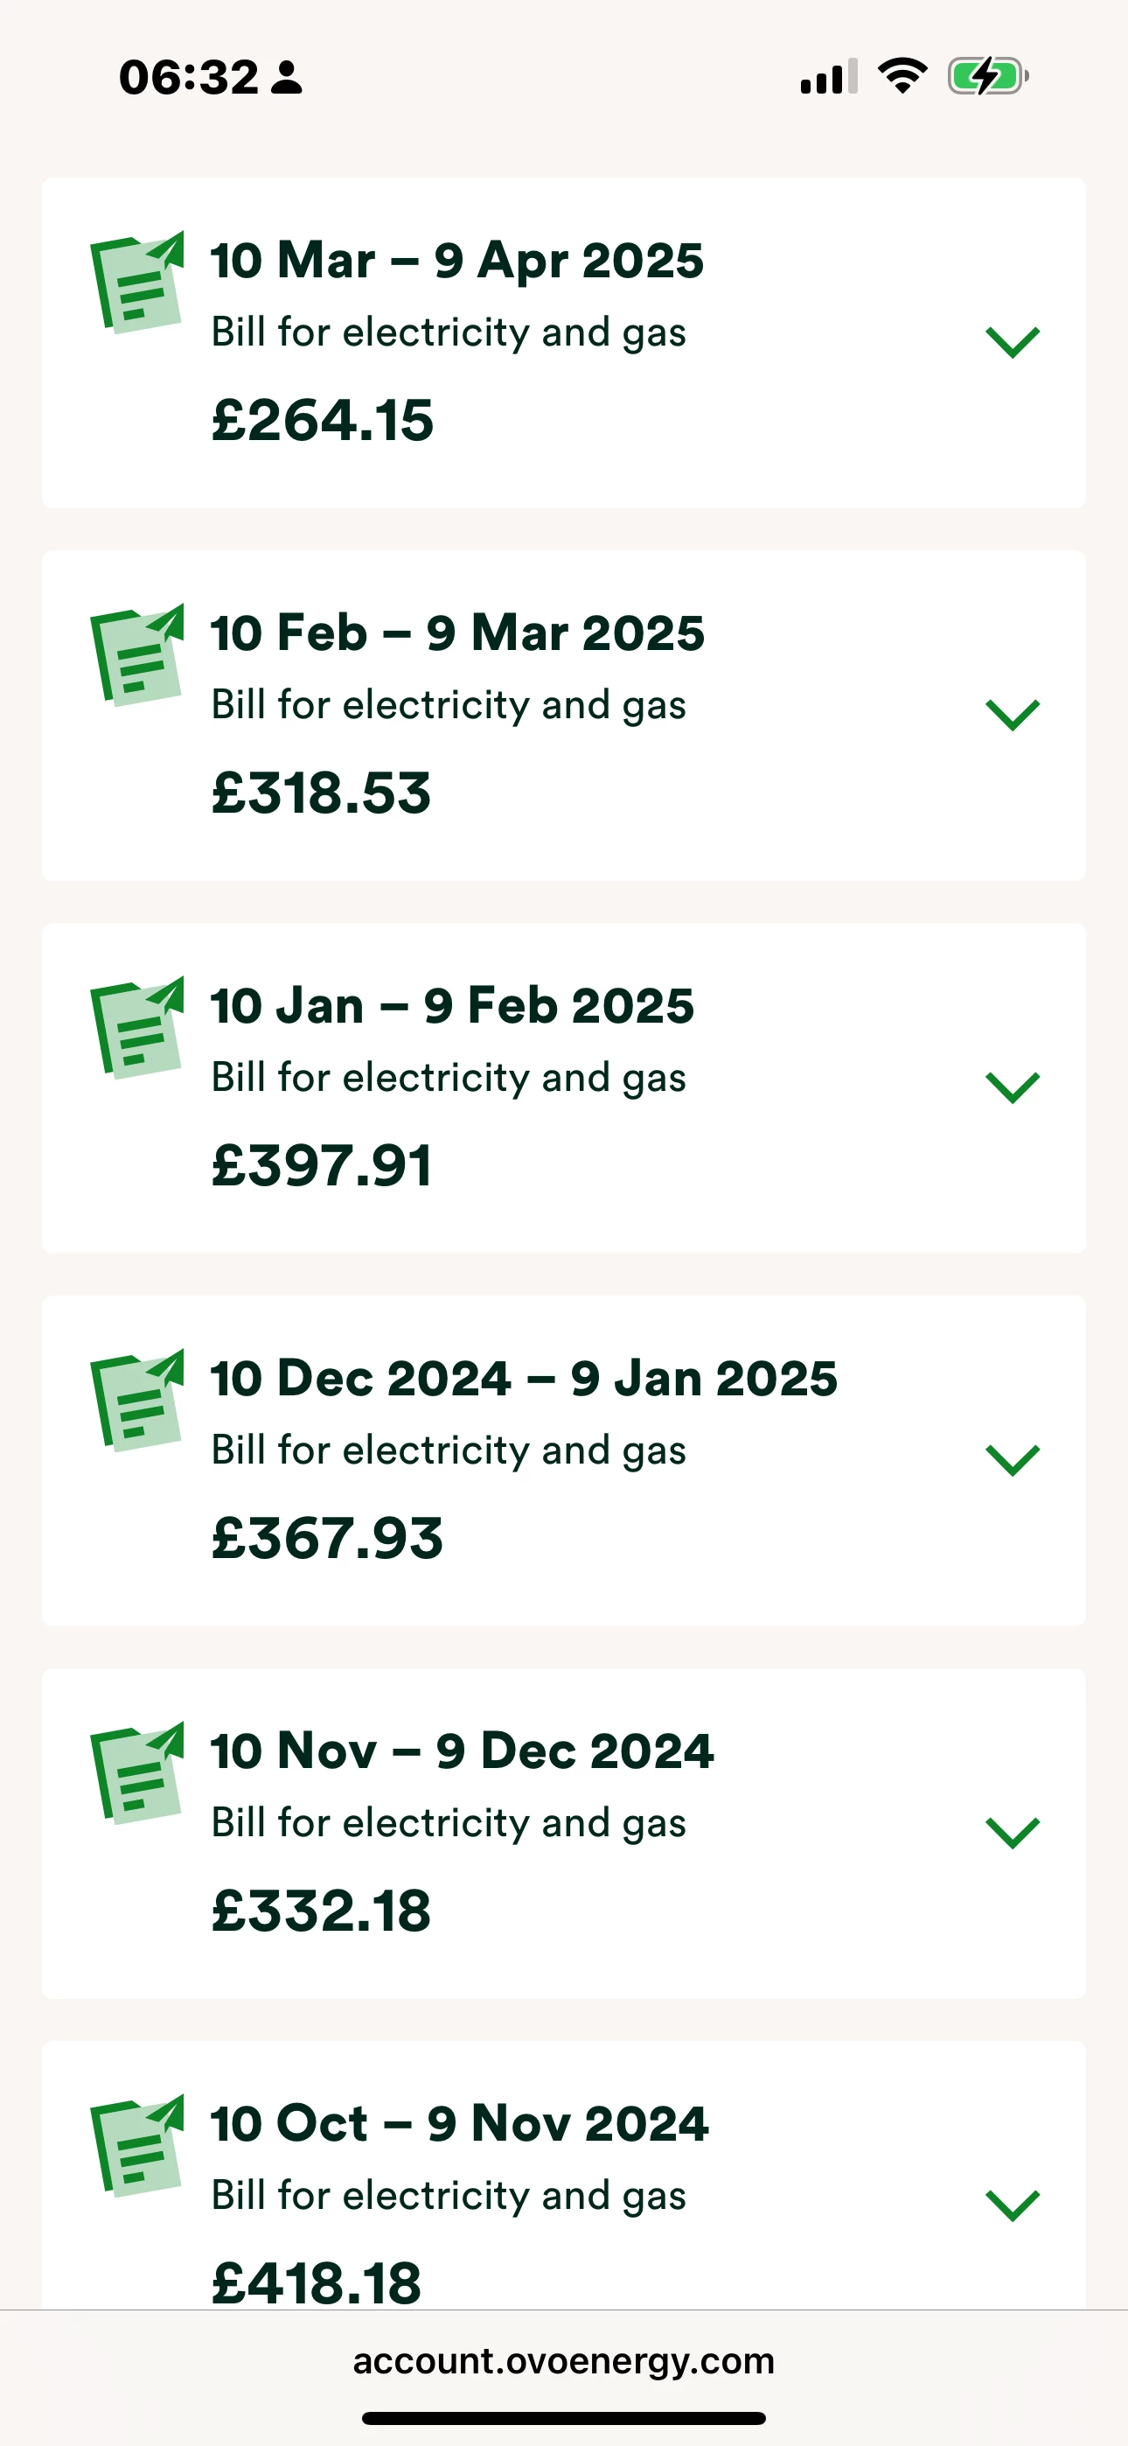Open the £397.91 bill amount

coord(323,1166)
